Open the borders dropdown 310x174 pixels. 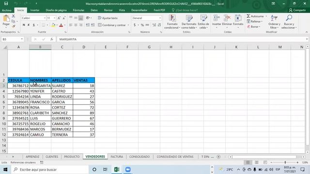click(47, 25)
